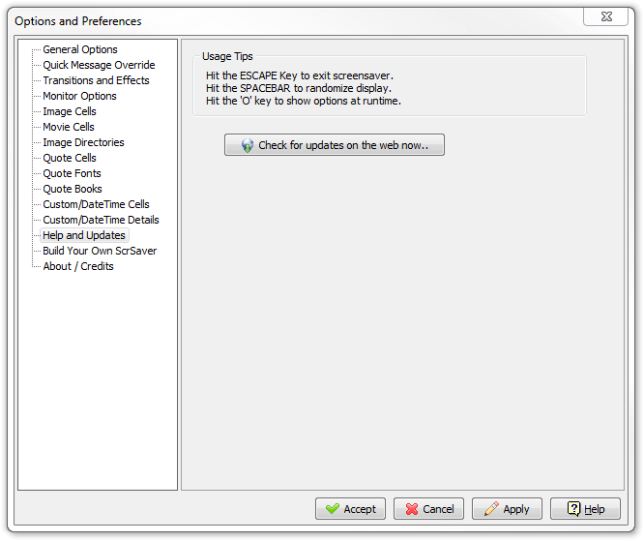Click the pencil icon on Apply
The image size is (644, 541).
(491, 509)
